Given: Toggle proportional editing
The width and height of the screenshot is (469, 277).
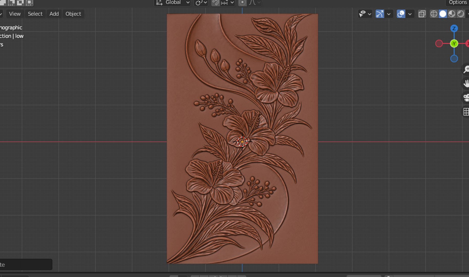Looking at the screenshot, I should tap(242, 3).
